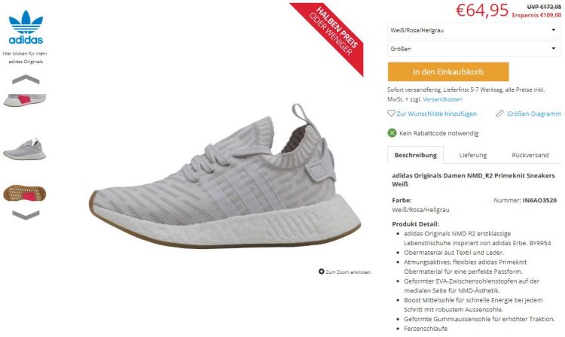
Task: Click the plus magnifier zoom icon
Action: click(x=322, y=272)
